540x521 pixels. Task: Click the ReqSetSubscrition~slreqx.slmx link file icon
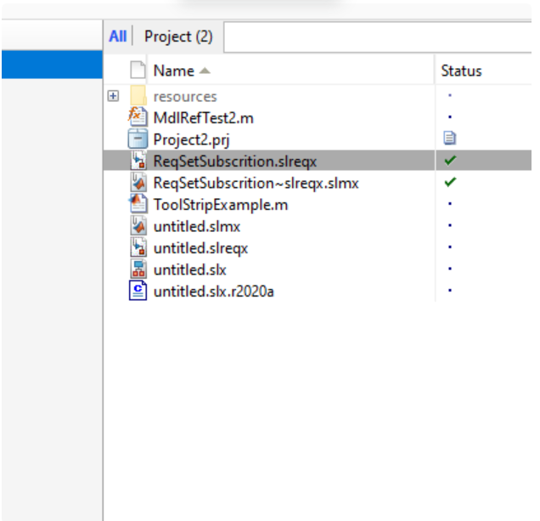137,183
